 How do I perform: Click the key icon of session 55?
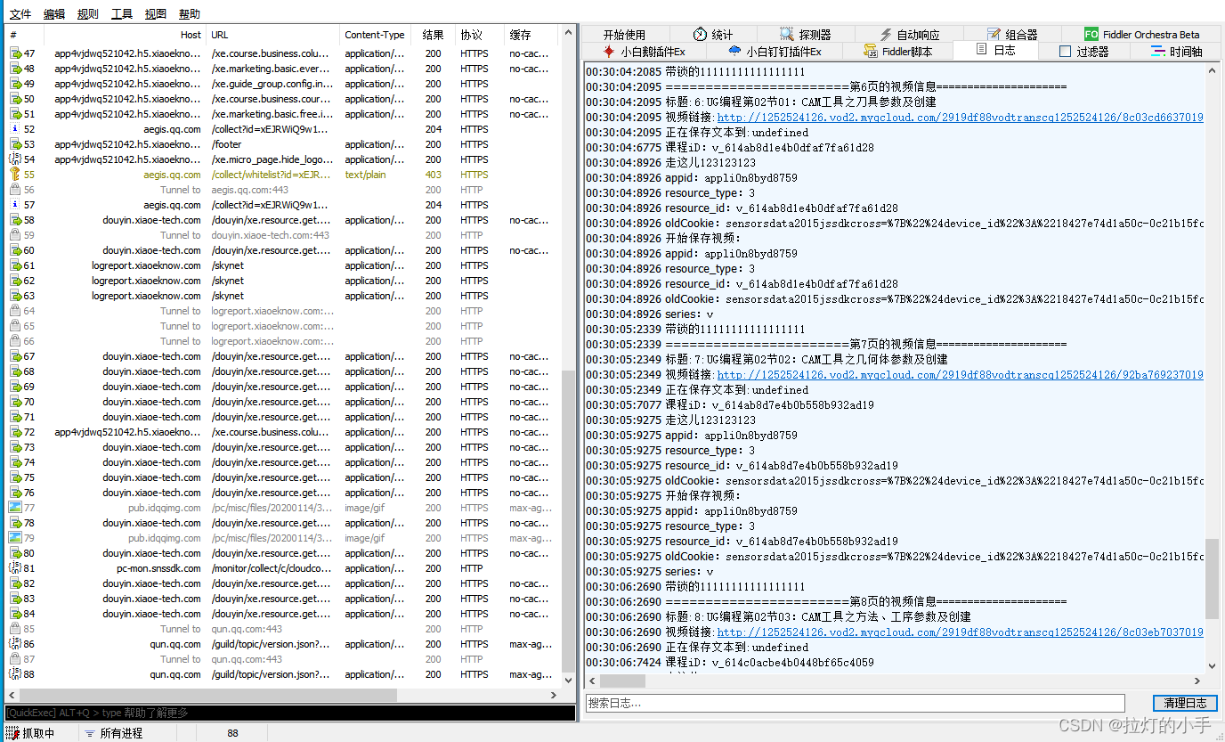(15, 175)
